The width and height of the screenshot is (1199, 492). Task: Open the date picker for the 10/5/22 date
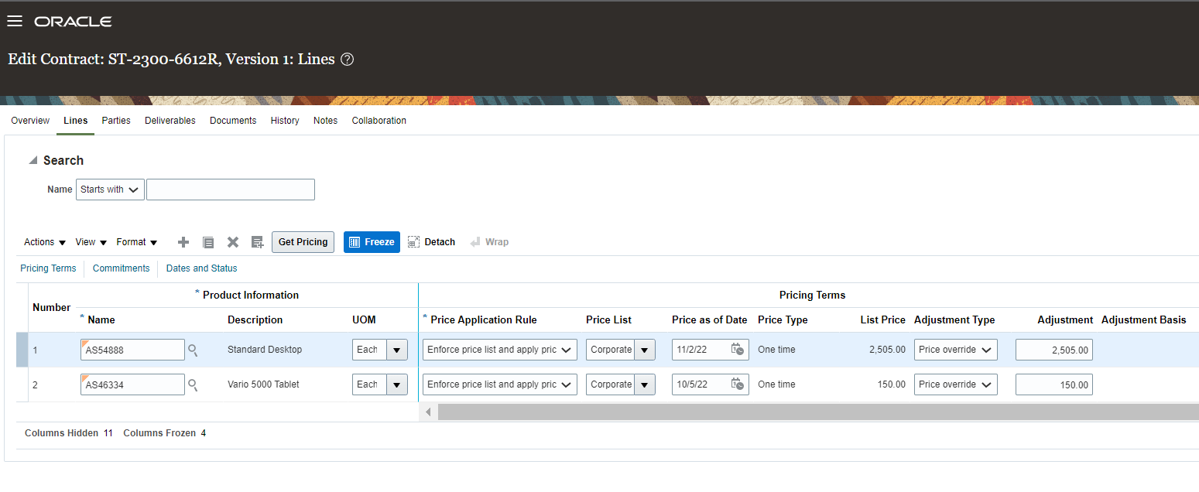(736, 384)
